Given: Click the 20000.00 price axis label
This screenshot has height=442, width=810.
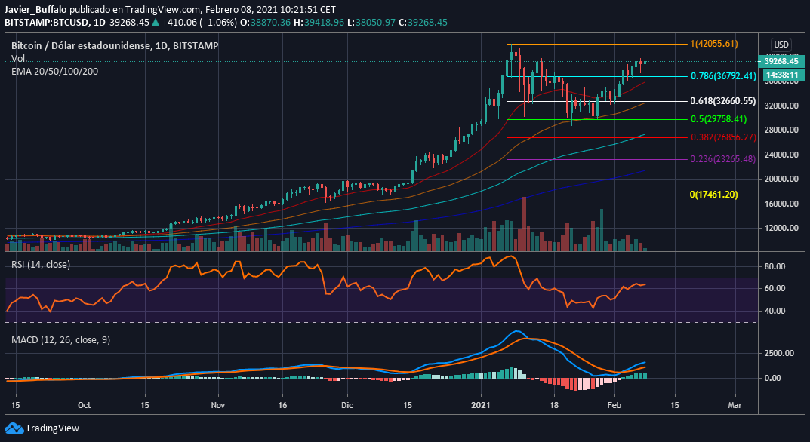Looking at the screenshot, I should click(781, 180).
